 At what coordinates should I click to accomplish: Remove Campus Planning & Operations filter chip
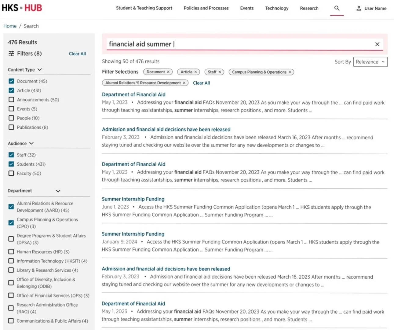click(x=290, y=72)
